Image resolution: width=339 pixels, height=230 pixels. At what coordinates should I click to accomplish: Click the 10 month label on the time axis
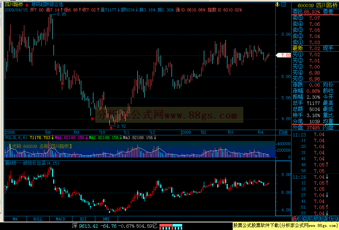click(x=102, y=132)
